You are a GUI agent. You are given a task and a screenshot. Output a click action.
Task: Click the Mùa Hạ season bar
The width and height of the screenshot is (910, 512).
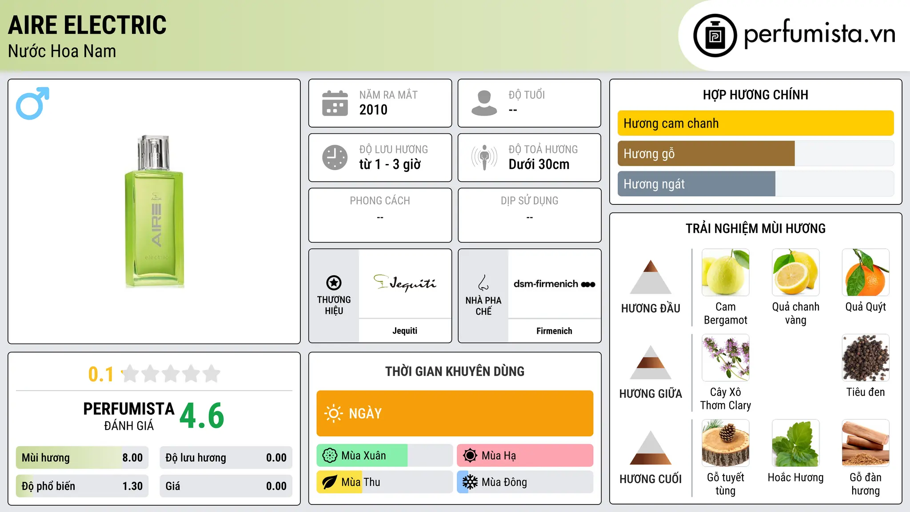click(x=525, y=456)
